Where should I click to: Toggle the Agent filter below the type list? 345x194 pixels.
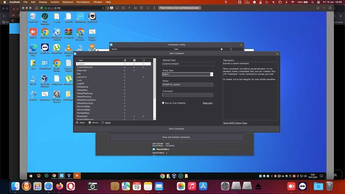click(80, 123)
